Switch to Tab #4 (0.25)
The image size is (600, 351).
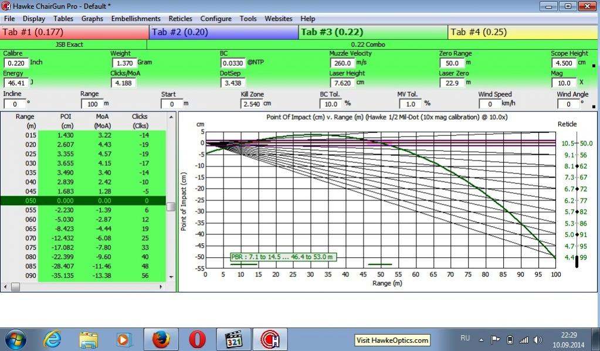[x=523, y=32]
